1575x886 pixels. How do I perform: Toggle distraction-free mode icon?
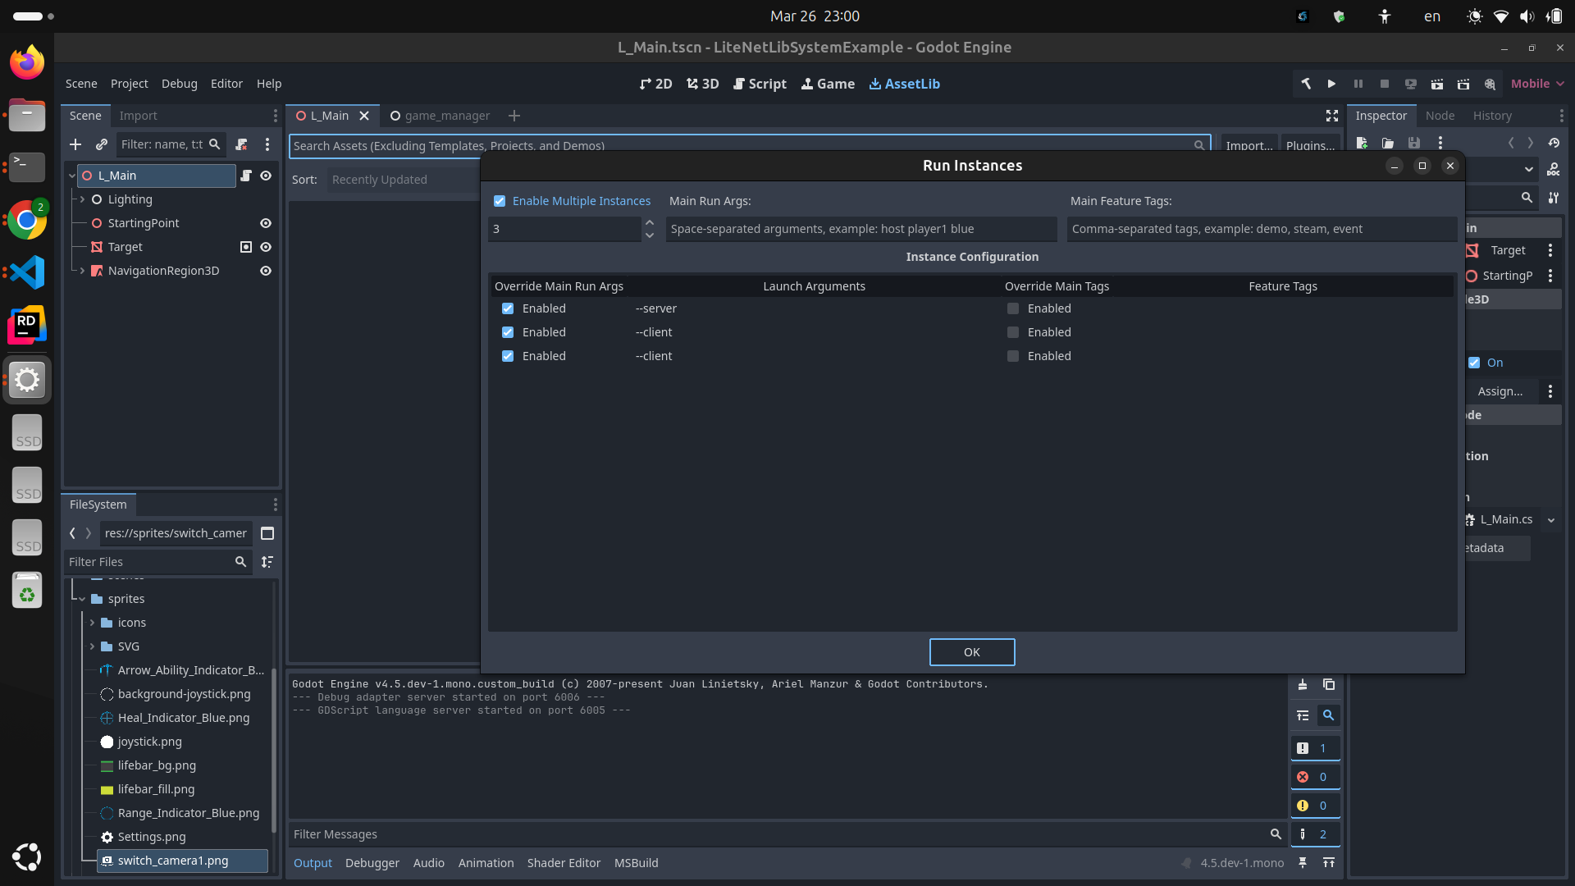point(1332,116)
